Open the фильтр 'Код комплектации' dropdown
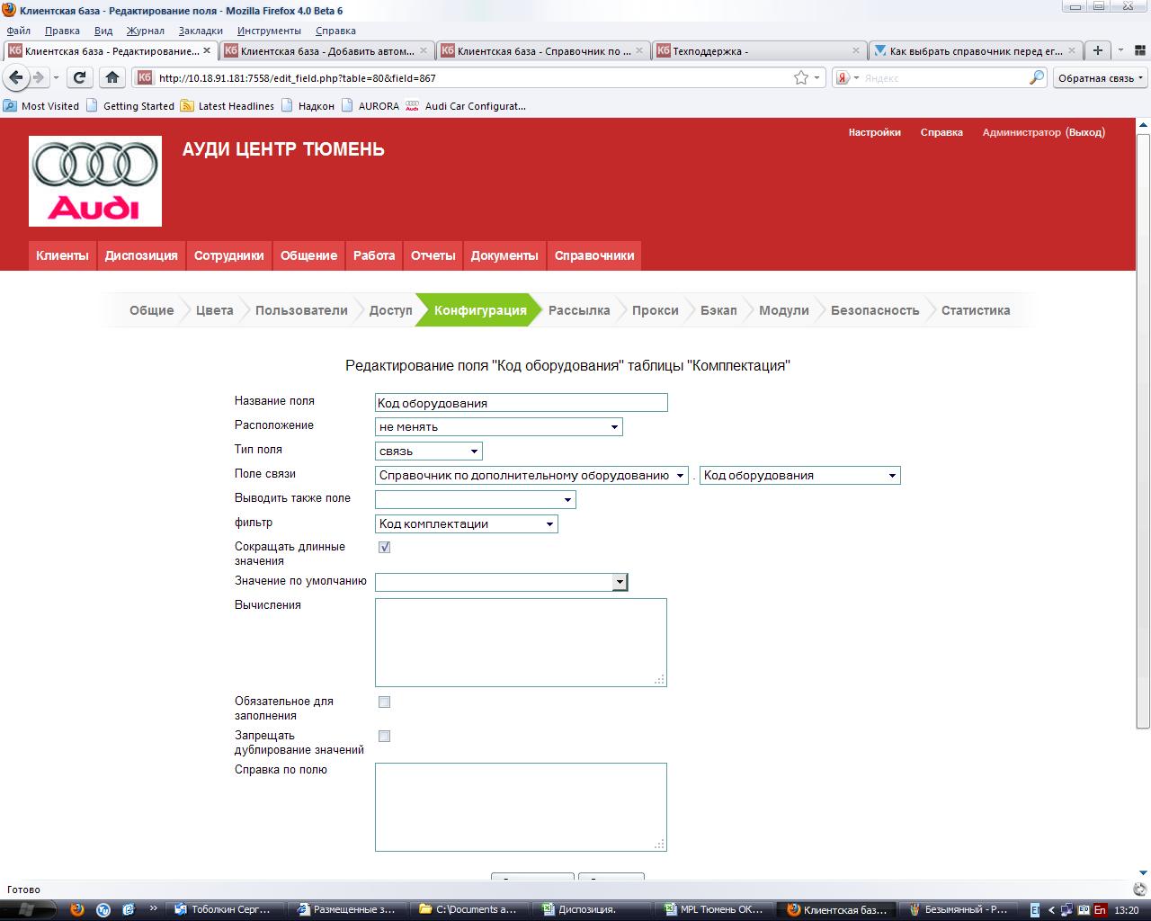The height and width of the screenshot is (921, 1151). 466,524
